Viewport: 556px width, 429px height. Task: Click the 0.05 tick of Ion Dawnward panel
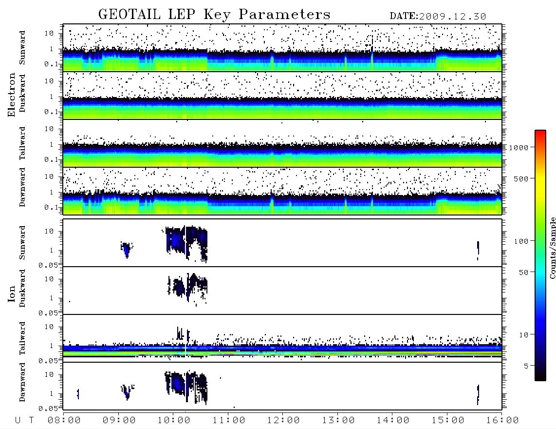48,409
